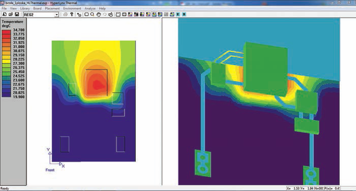Select the hand pan tool

click(x=99, y=14)
